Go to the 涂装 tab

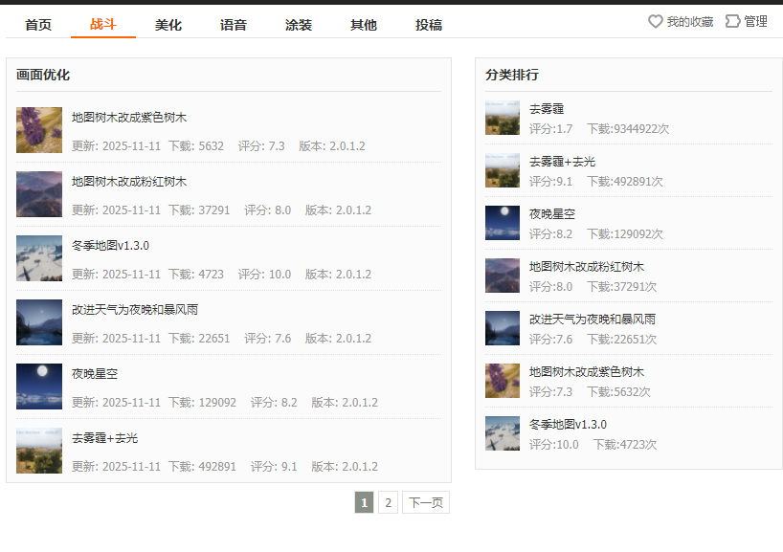point(299,25)
